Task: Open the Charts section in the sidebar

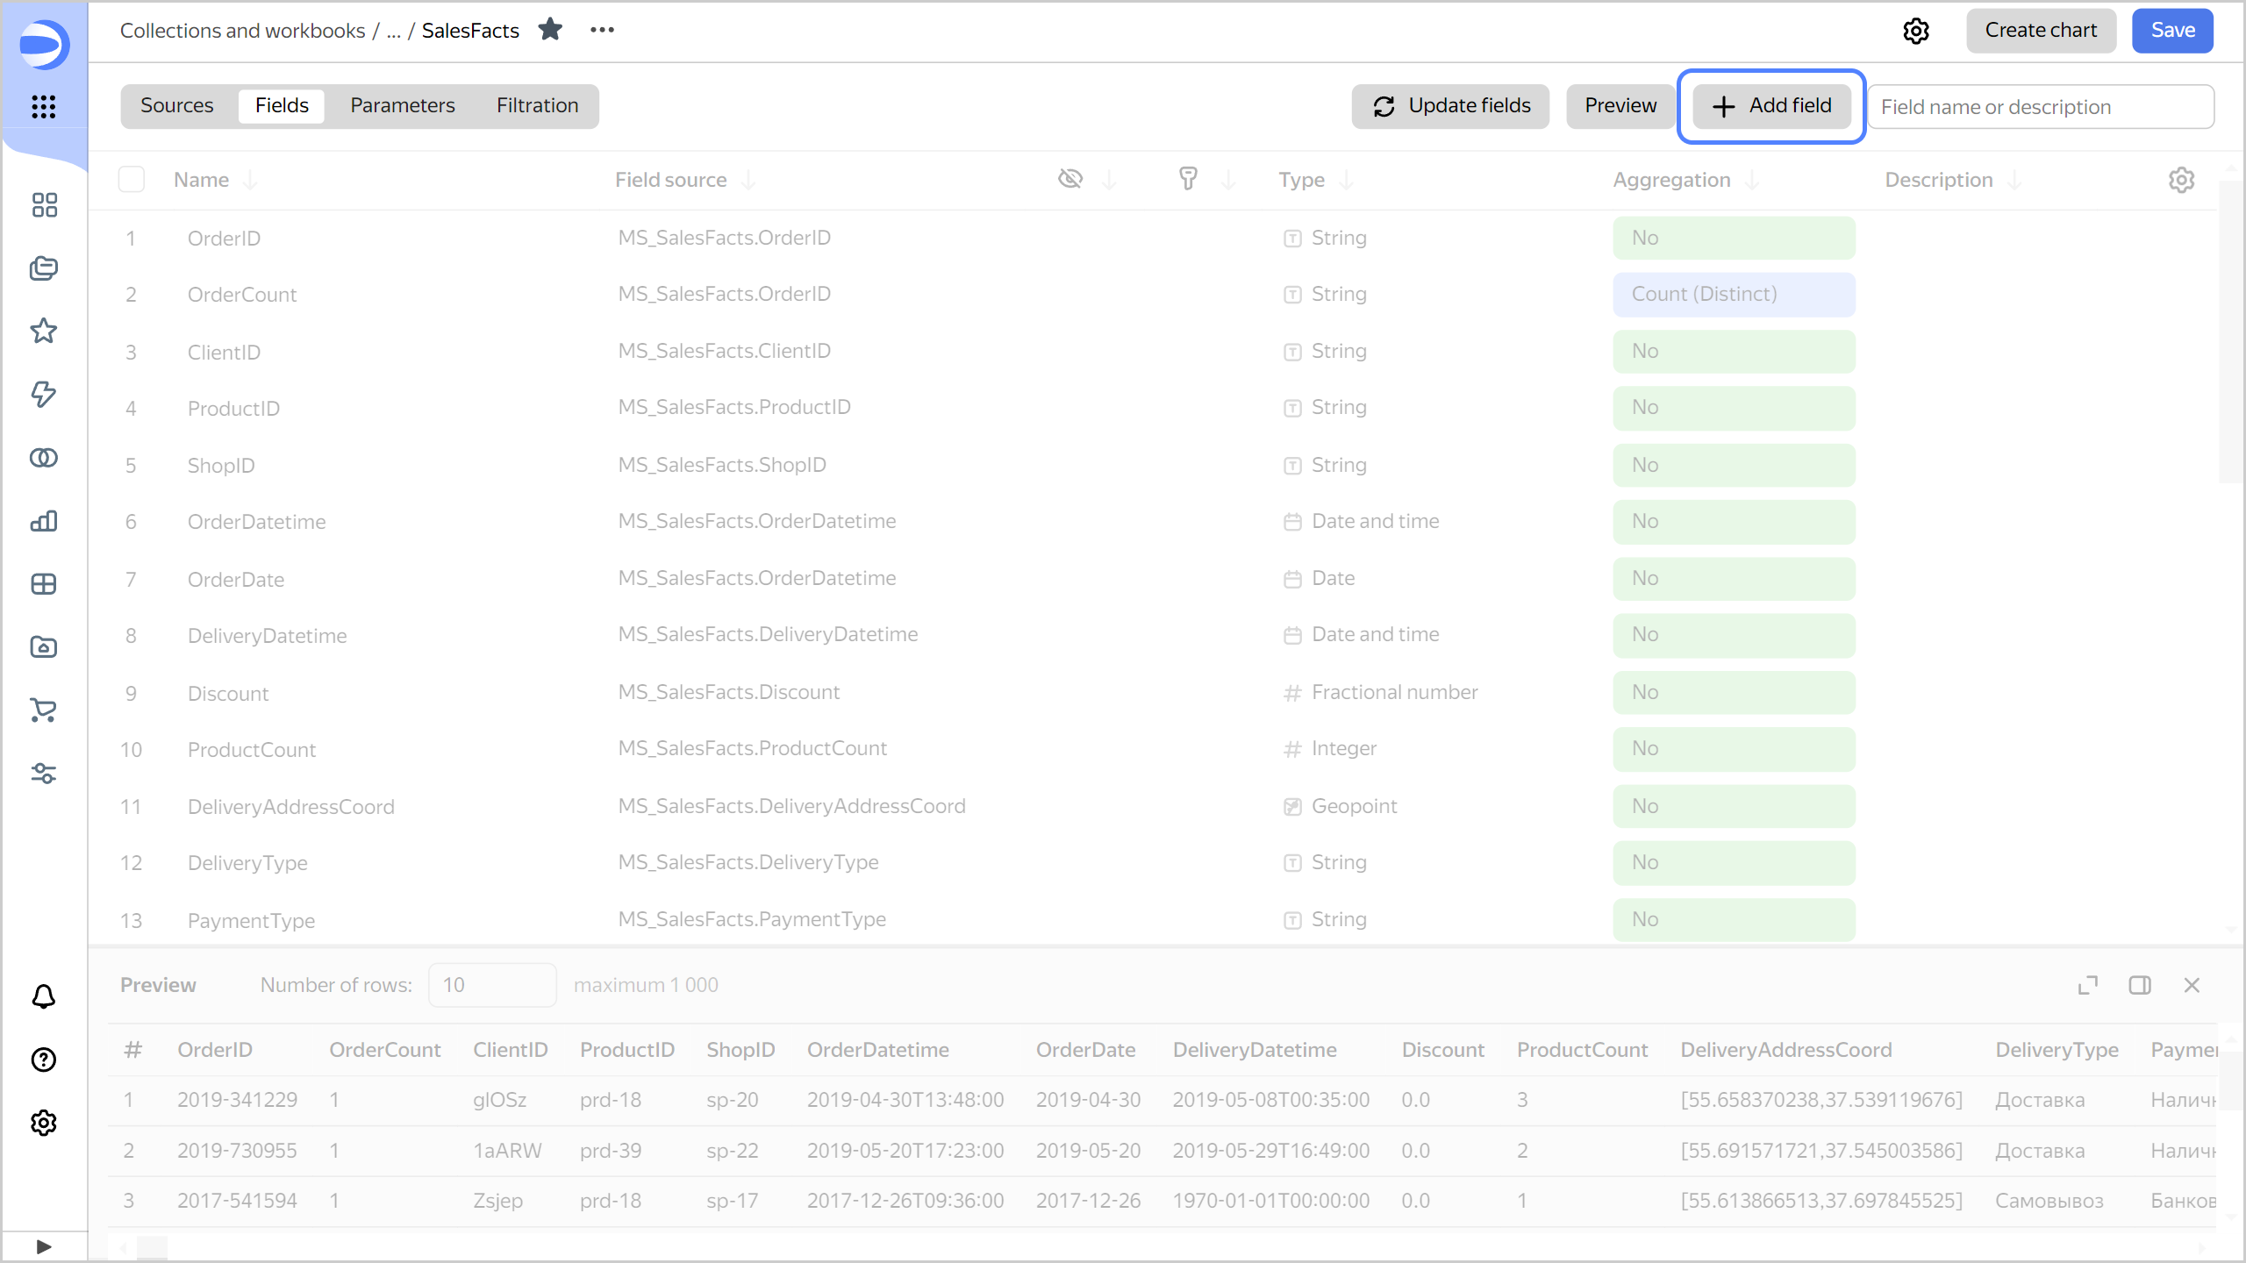Action: click(x=42, y=520)
